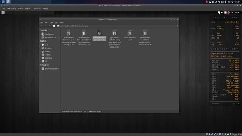Click guest panel screenshot picture icon
Viewport: 242px width, 136px height.
pos(225,12)
